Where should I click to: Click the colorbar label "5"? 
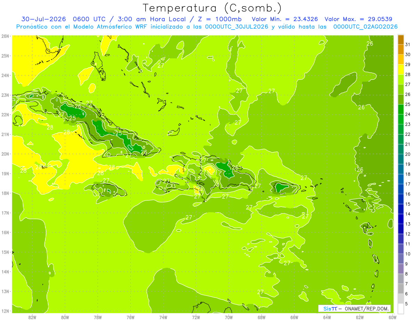406,304
